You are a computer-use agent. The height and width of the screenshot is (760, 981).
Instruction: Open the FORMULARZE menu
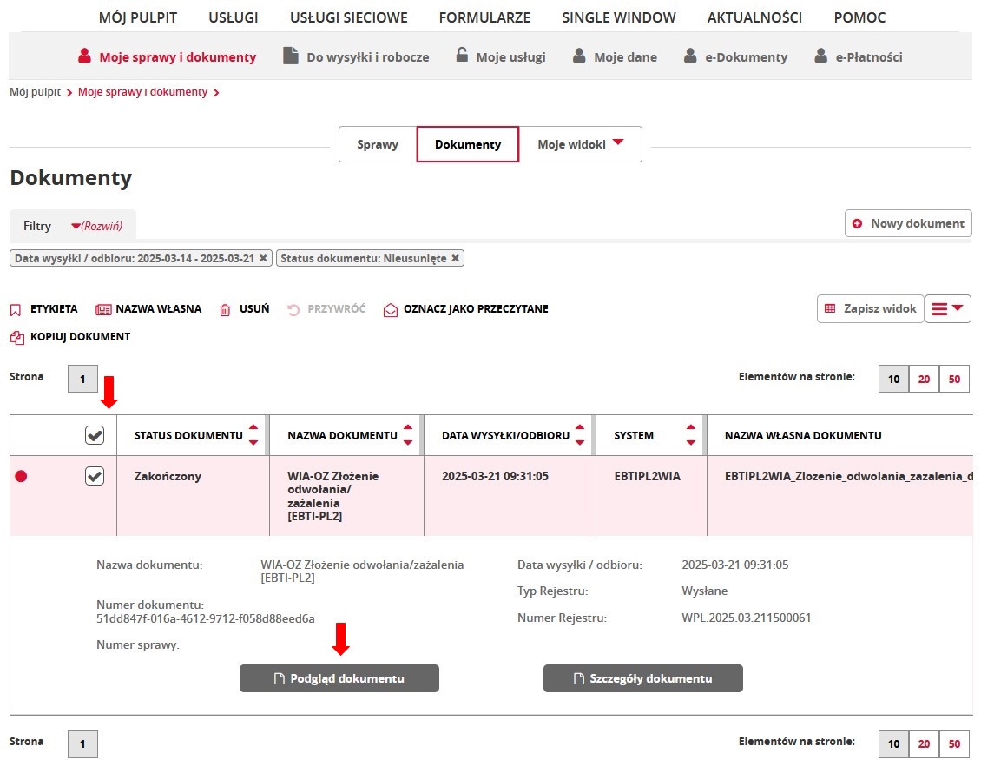point(484,17)
